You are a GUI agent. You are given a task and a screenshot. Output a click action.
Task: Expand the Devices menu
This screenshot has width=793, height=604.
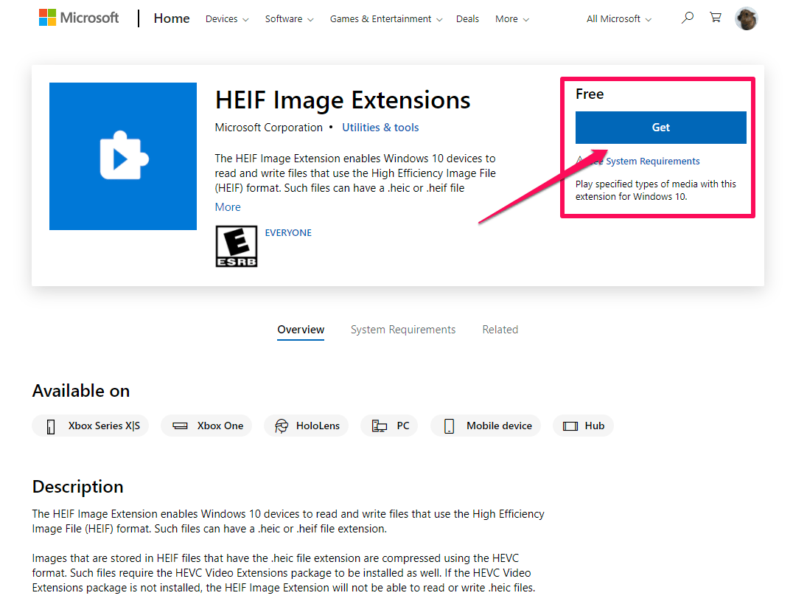coord(227,18)
